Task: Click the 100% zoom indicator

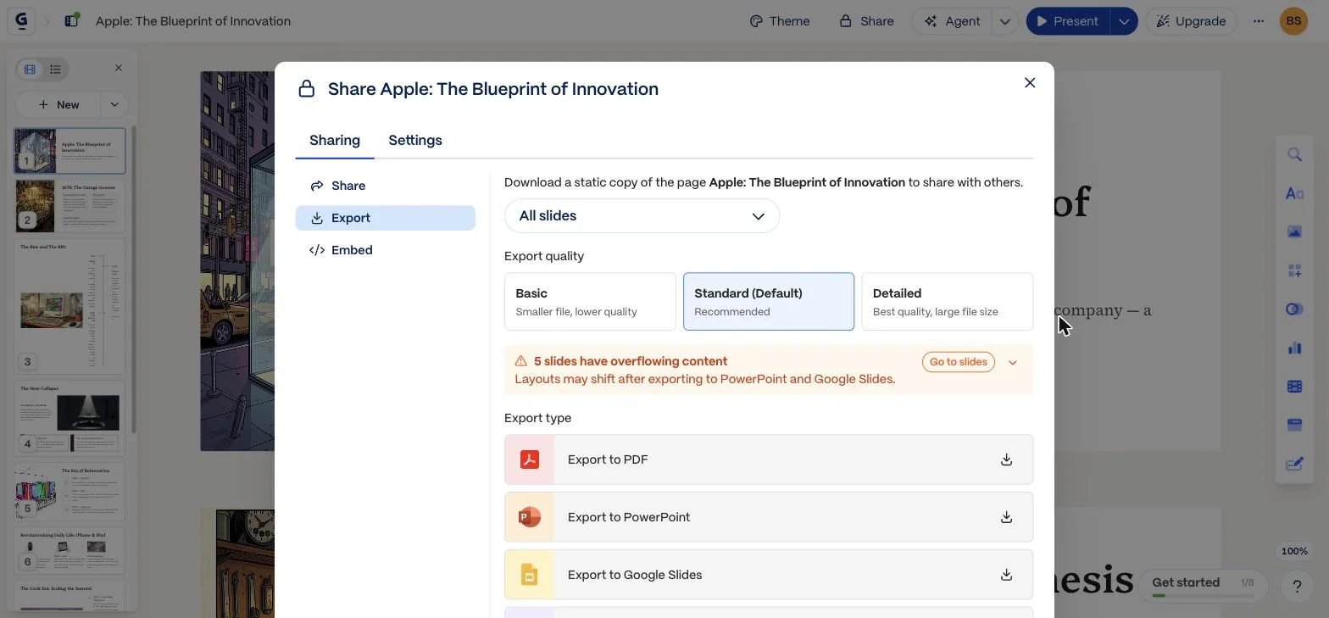Action: pos(1294,551)
